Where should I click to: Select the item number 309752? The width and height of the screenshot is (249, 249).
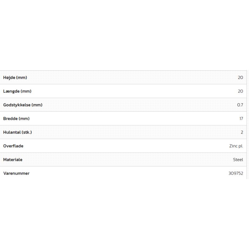(236, 173)
